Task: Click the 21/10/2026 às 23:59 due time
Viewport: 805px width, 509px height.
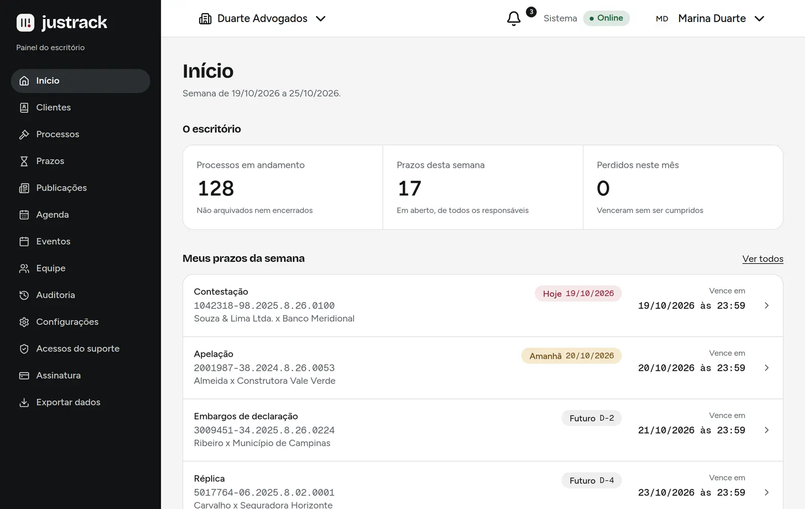Action: 692,430
